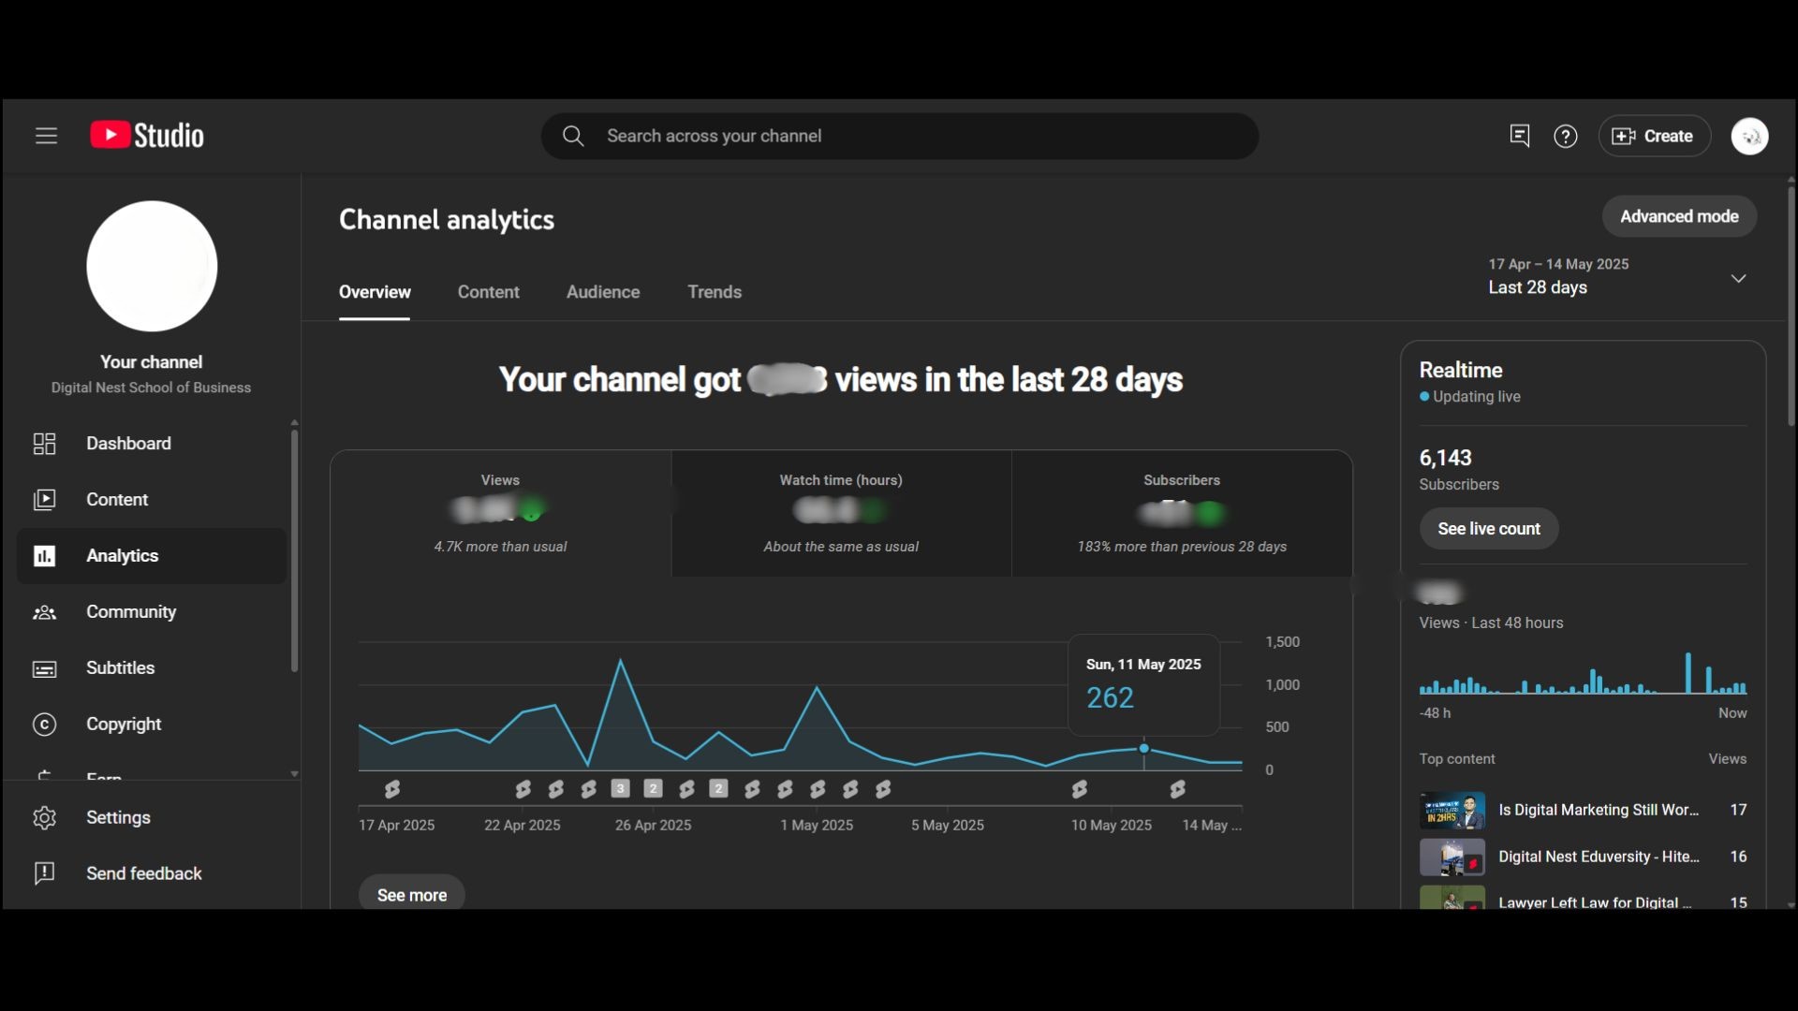Open Subtitles in sidebar
Screen dimensions: 1798x1011
pos(120,668)
